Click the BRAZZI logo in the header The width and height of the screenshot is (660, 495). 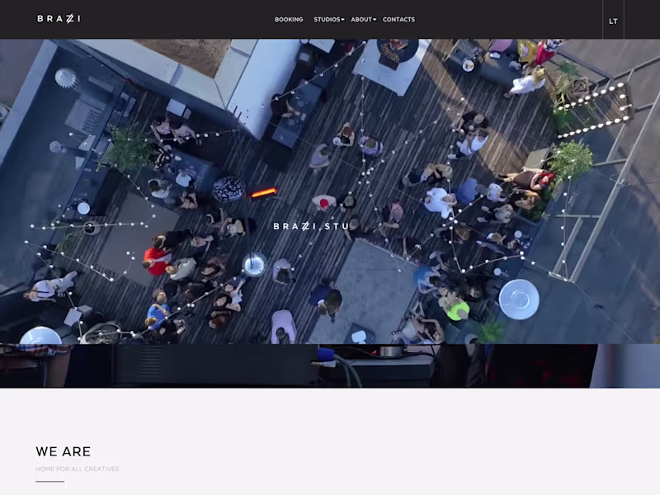click(59, 18)
